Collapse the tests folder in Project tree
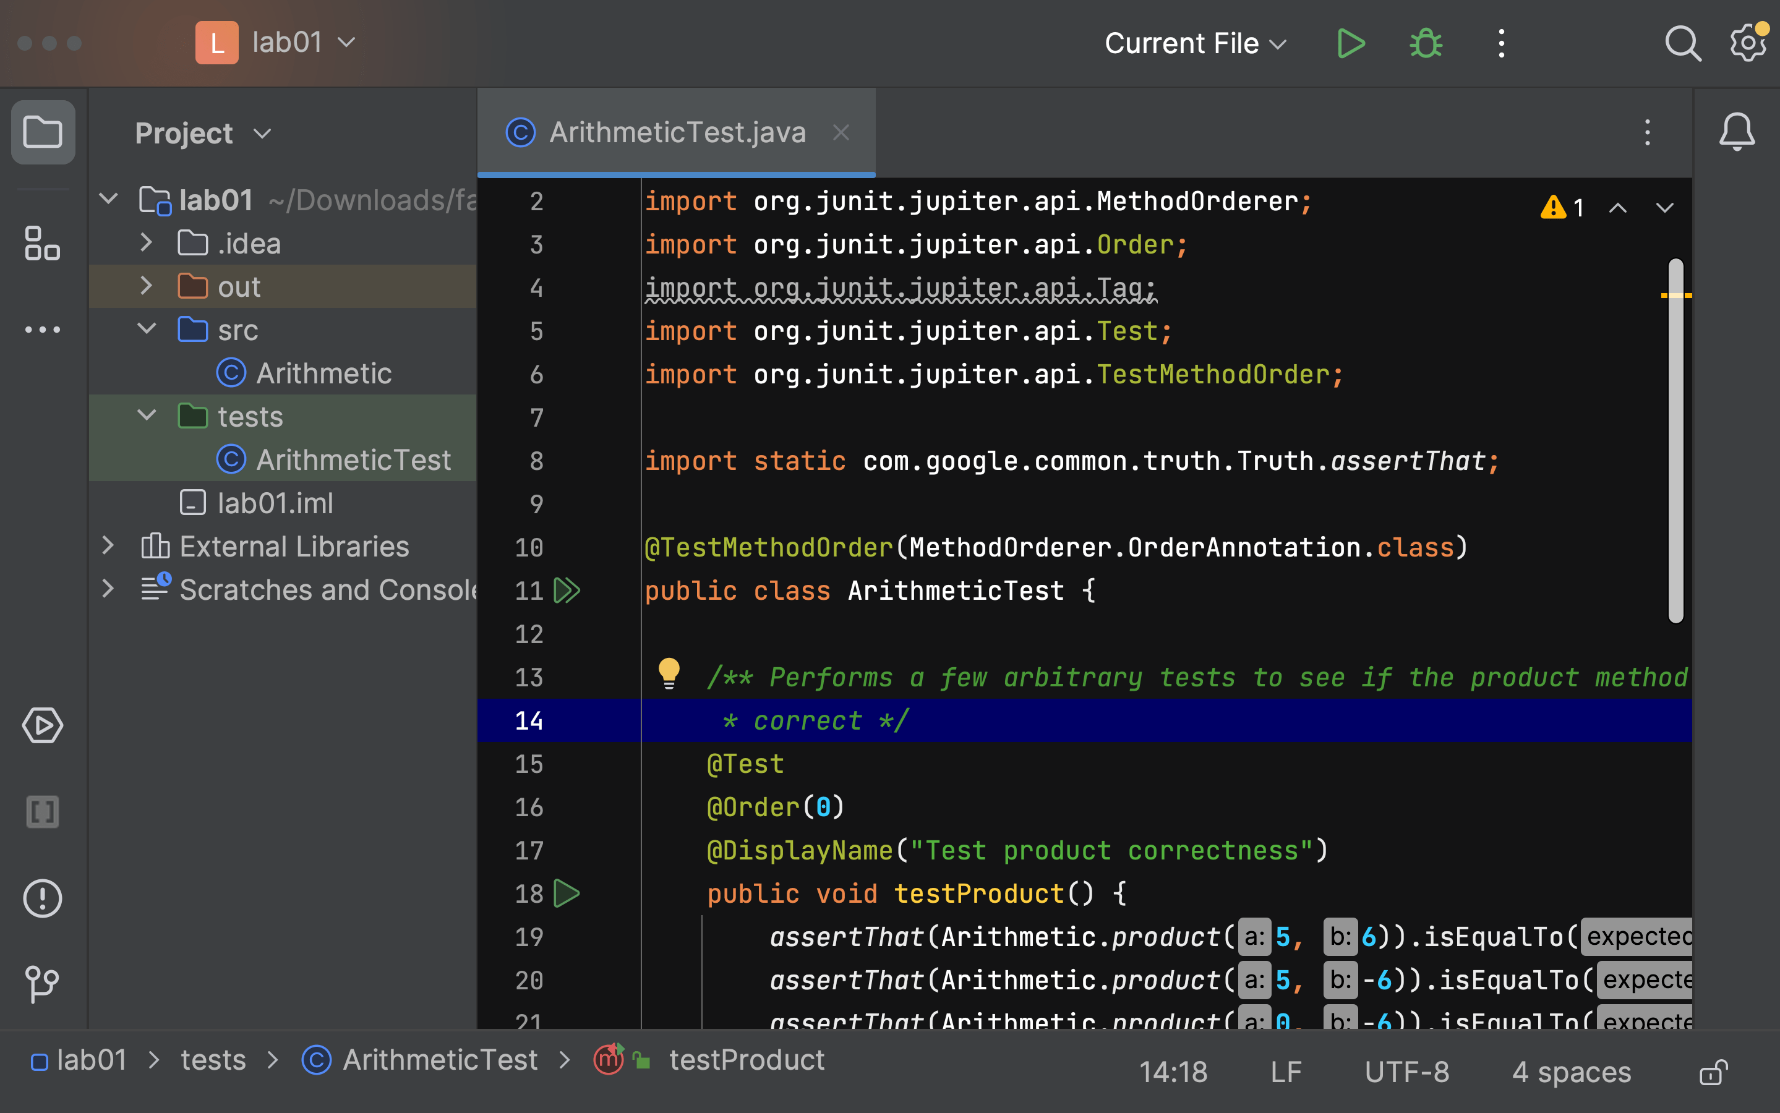The image size is (1780, 1113). pos(147,415)
